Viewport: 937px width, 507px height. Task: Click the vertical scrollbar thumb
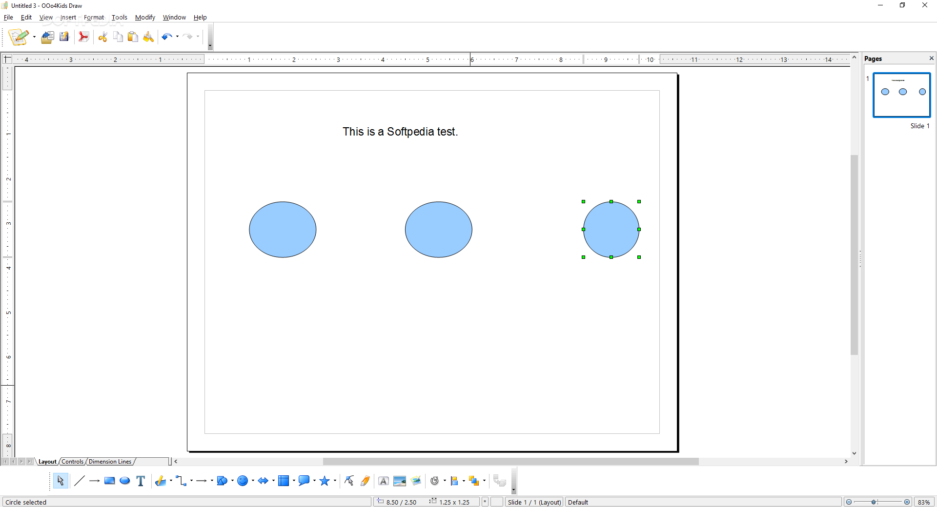[x=854, y=254]
